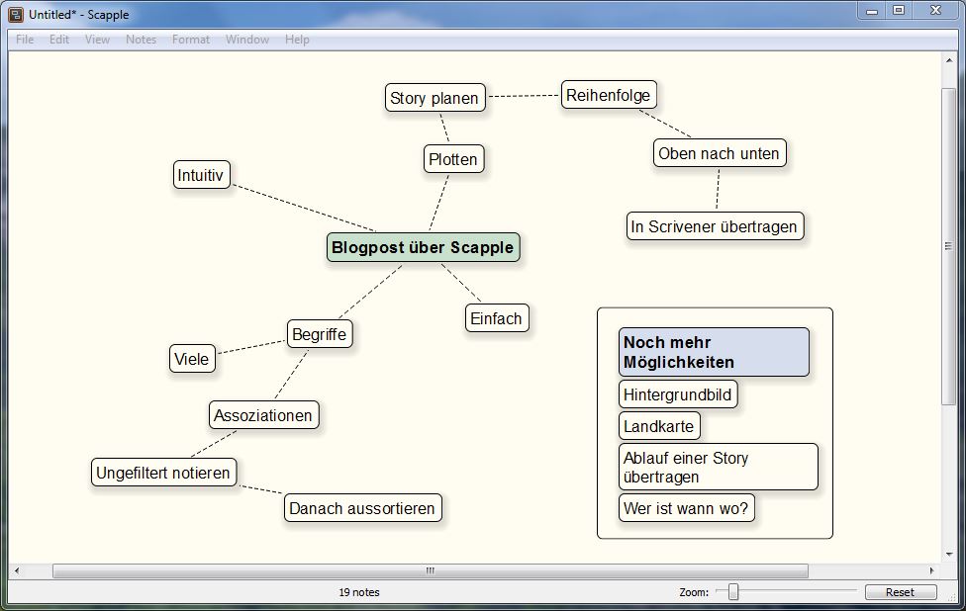Image resolution: width=966 pixels, height=611 pixels.
Task: Click the vertical scroll down arrow
Action: click(x=950, y=556)
